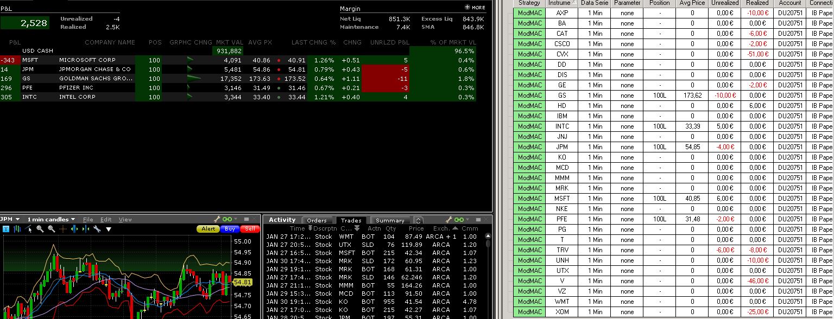
Task: Click the green chain link icon in chart panel
Action: tap(228, 219)
